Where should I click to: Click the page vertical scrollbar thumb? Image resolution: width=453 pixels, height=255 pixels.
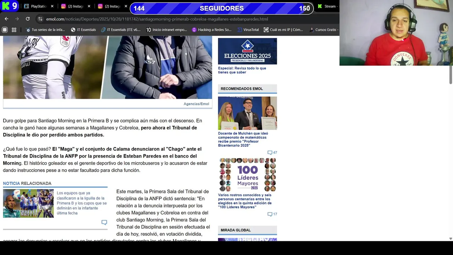click(x=451, y=74)
